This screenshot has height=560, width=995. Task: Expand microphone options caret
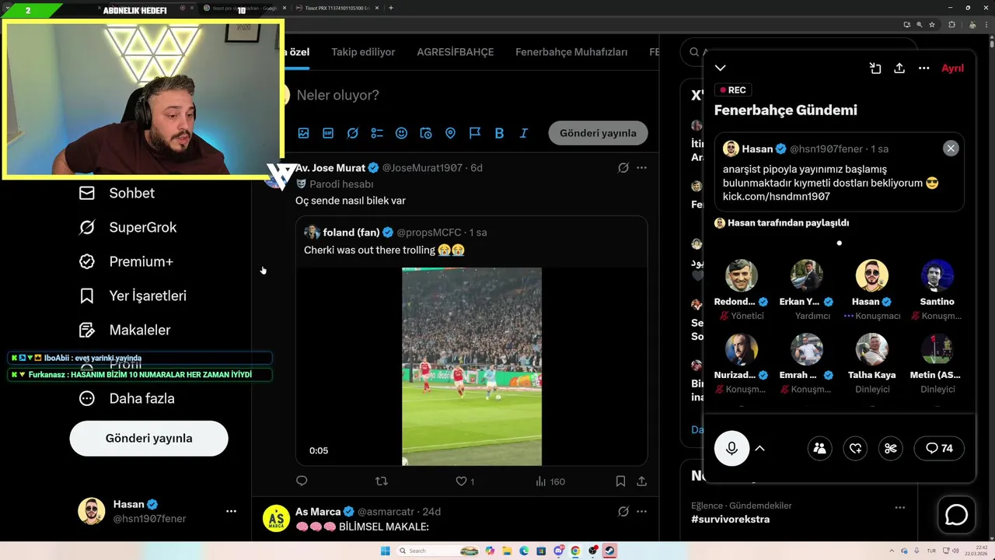tap(760, 449)
